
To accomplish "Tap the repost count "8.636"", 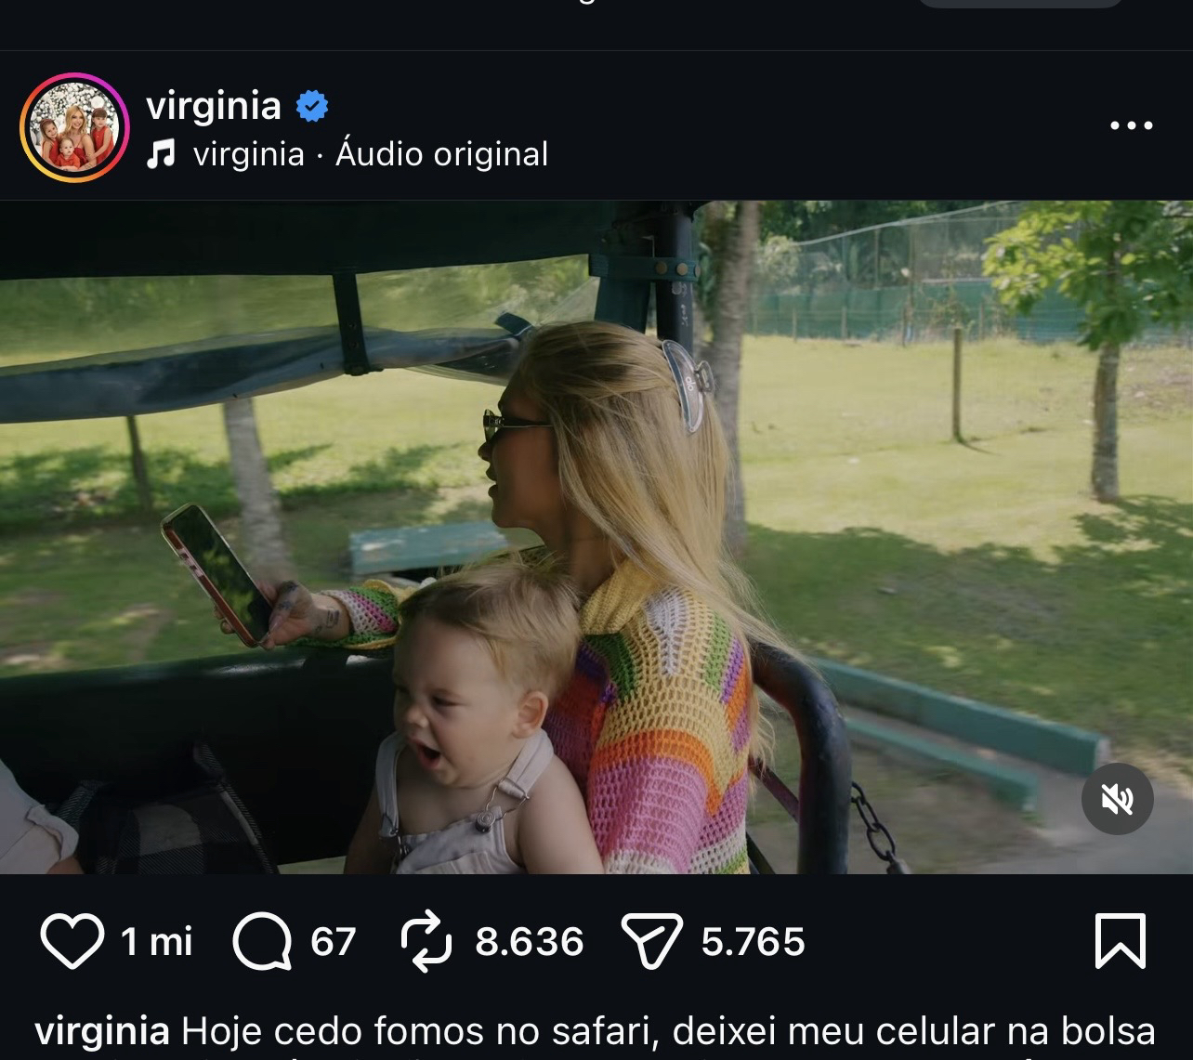I will tap(529, 942).
